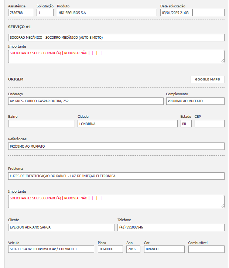Viewport: 229px width, 268px height.
Task: Select the Complemento field
Action: [195, 101]
